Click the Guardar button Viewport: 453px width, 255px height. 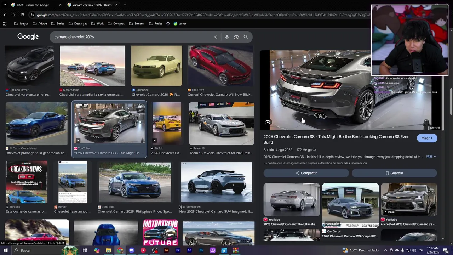[394, 173]
